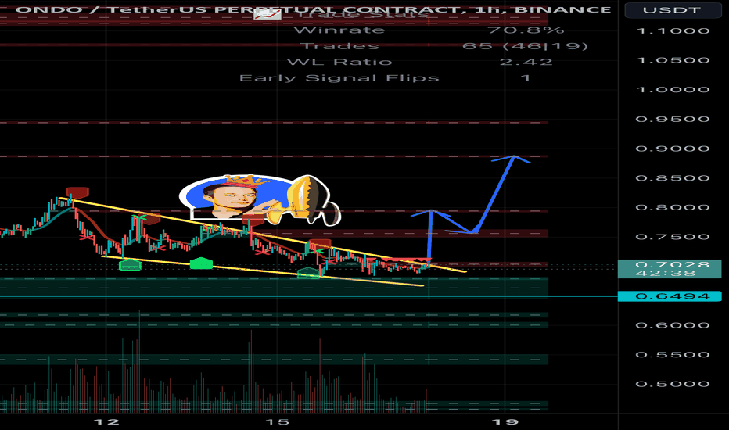Image resolution: width=729 pixels, height=430 pixels.
Task: Open the USDT currency selector
Action: coord(672,9)
